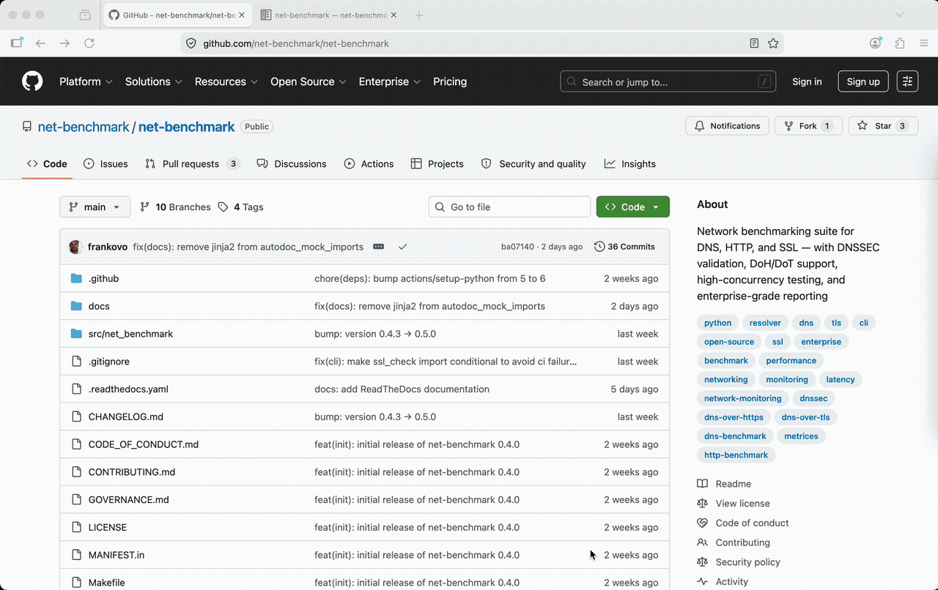Switch to the Pull requests tab
The height and width of the screenshot is (590, 938).
pyautogui.click(x=193, y=164)
